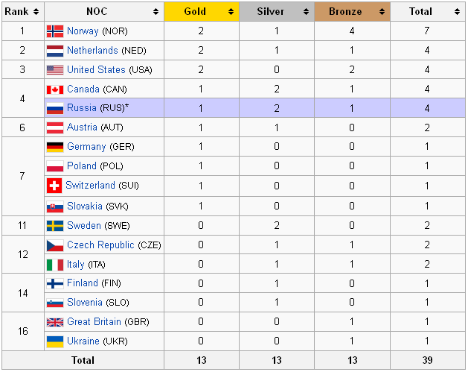Click the Bronze column header
The height and width of the screenshot is (372, 468).
(344, 12)
